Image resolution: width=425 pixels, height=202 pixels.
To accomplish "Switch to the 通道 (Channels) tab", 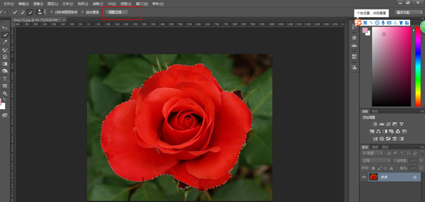I will click(x=375, y=147).
